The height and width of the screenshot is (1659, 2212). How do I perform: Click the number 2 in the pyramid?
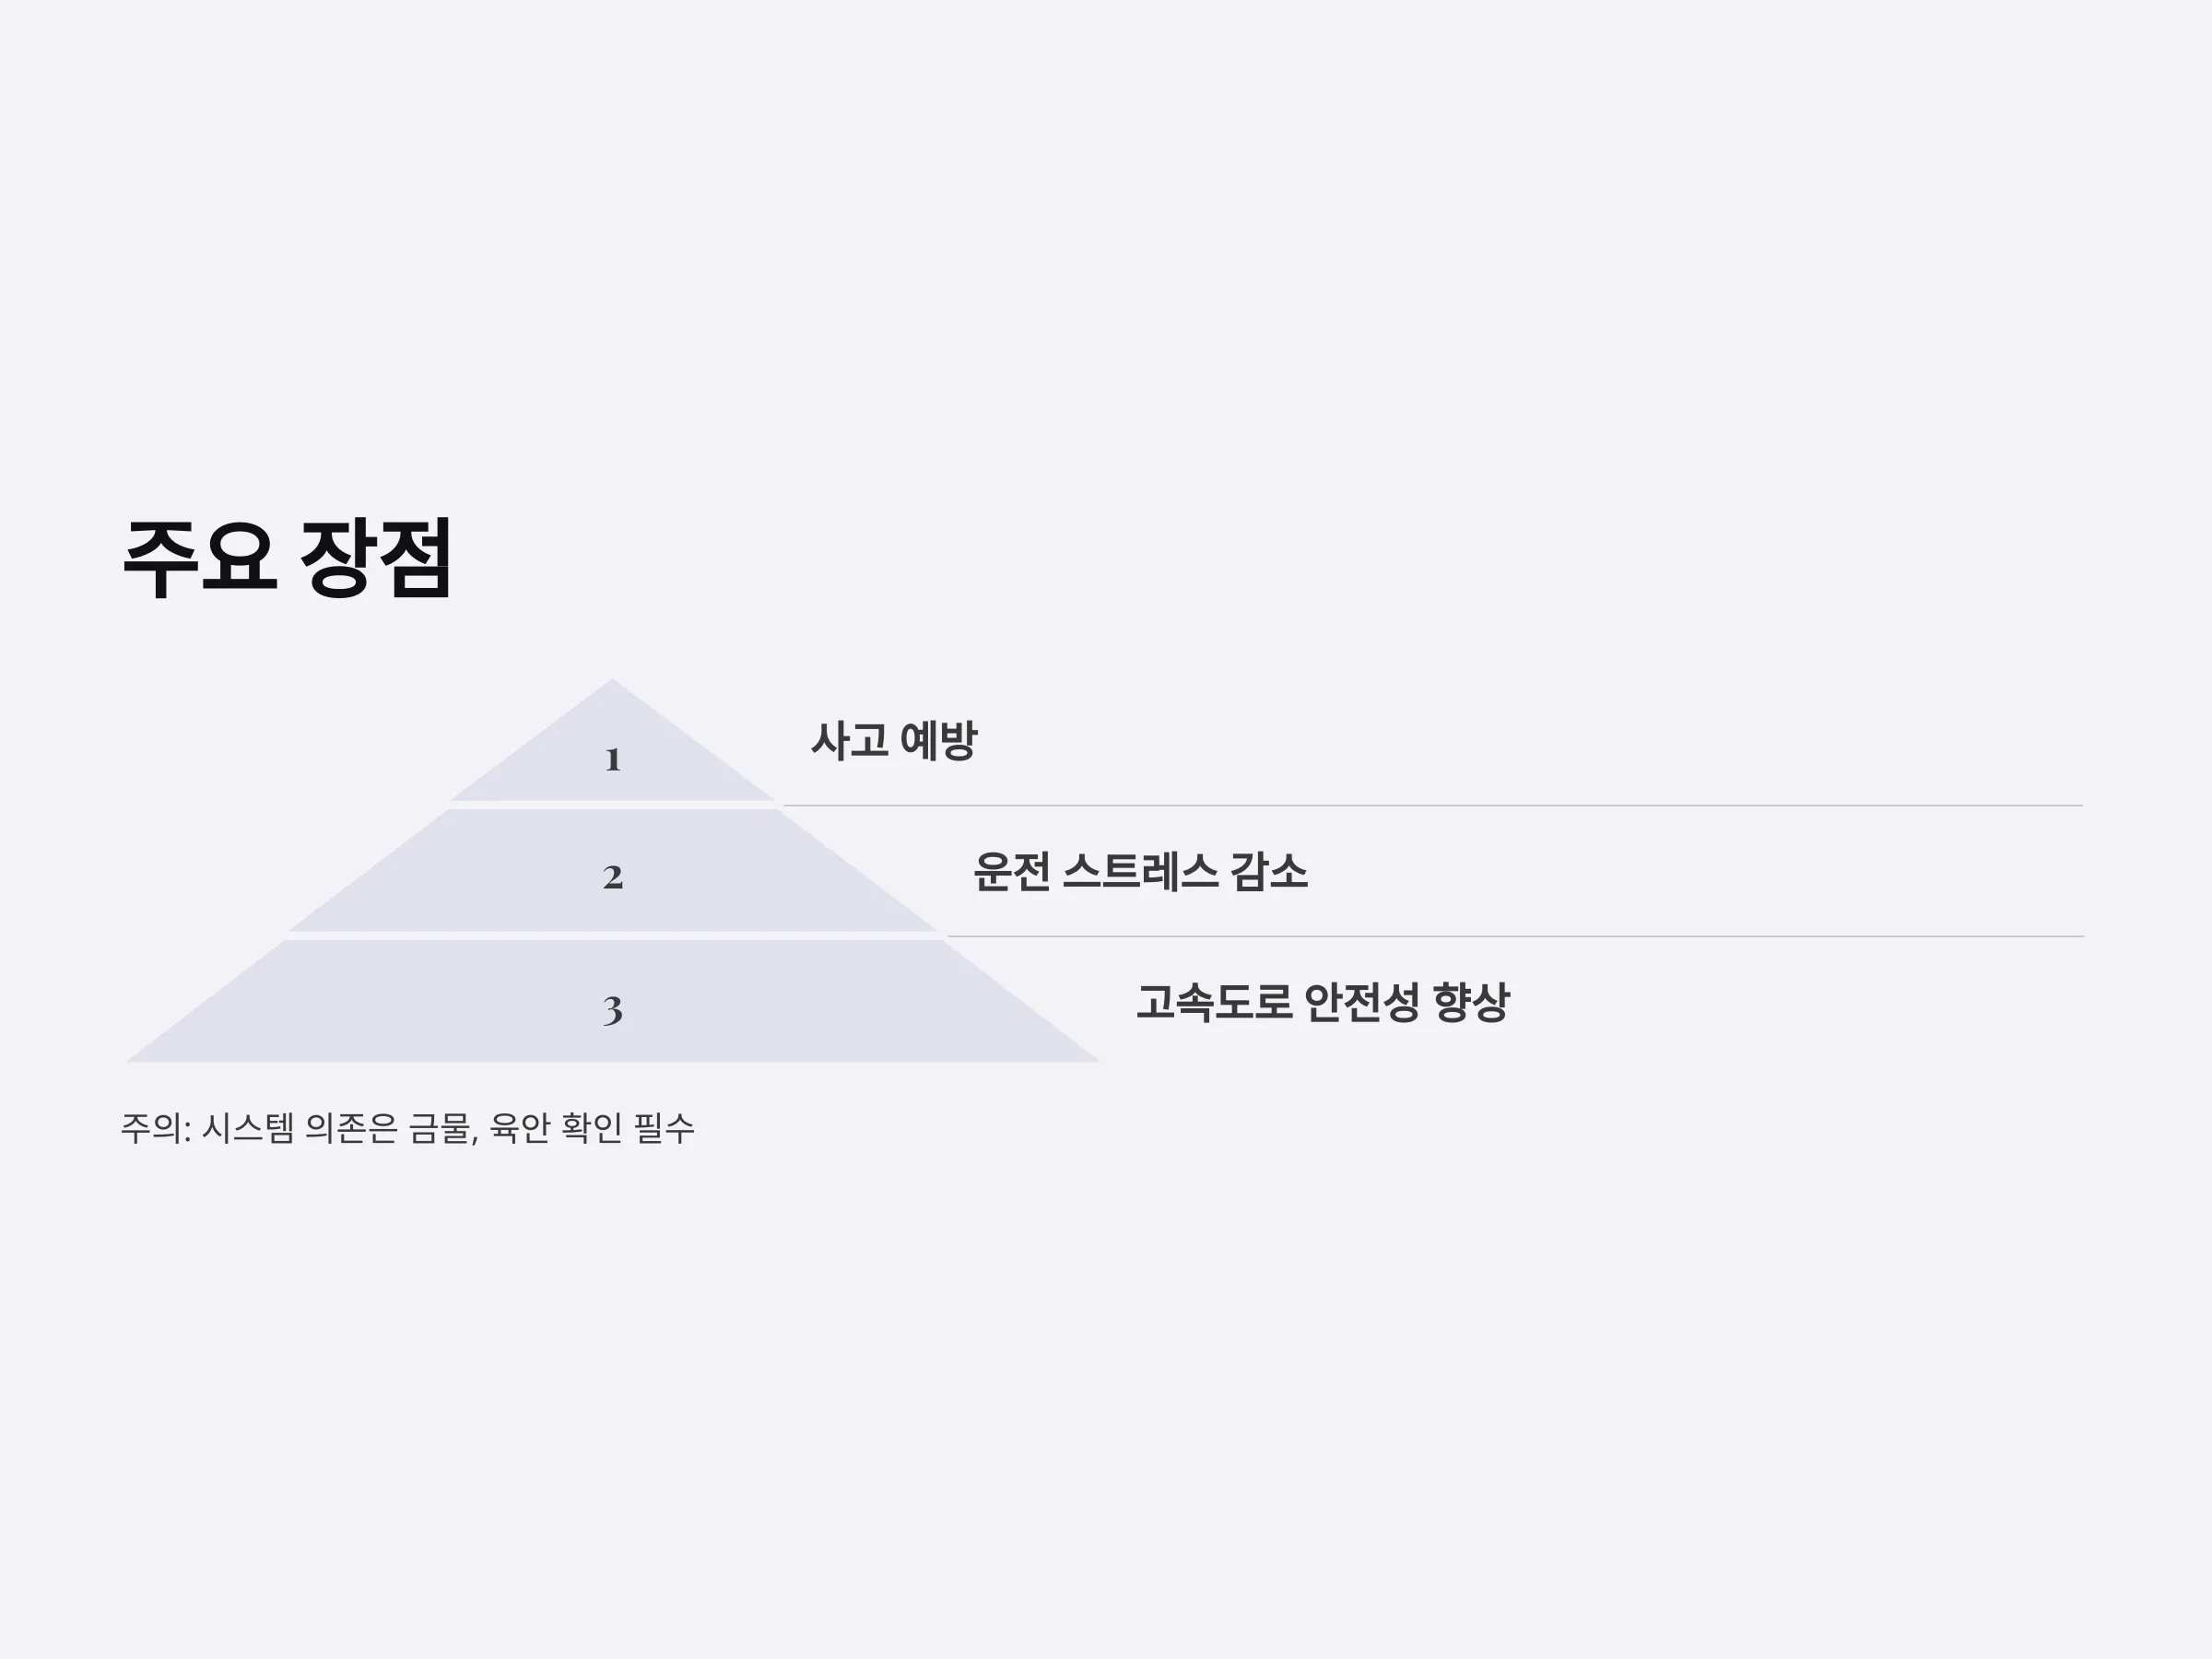pyautogui.click(x=613, y=877)
